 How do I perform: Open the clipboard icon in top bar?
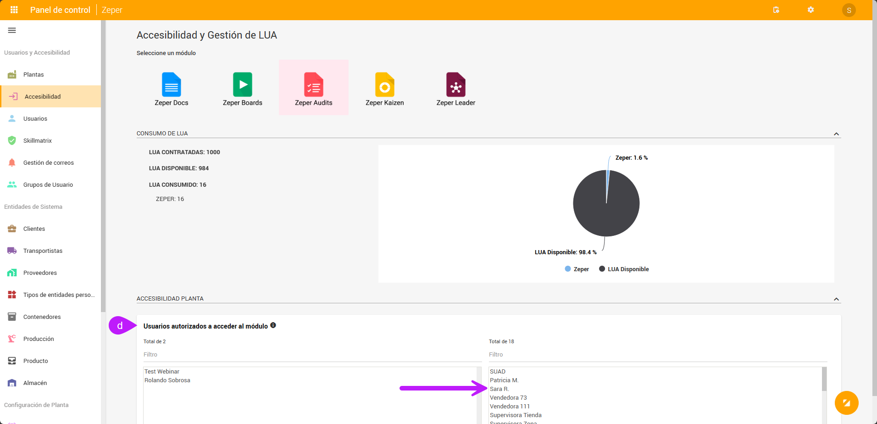776,10
